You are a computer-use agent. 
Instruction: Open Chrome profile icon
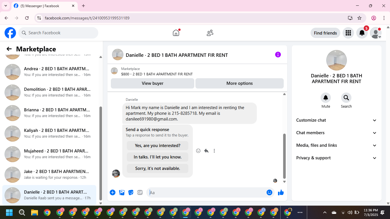coord(374,18)
